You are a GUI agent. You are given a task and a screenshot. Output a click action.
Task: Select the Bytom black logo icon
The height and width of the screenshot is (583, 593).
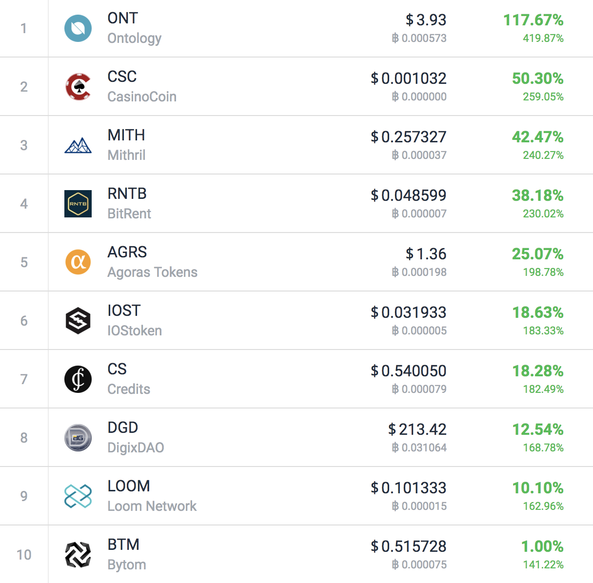78,555
